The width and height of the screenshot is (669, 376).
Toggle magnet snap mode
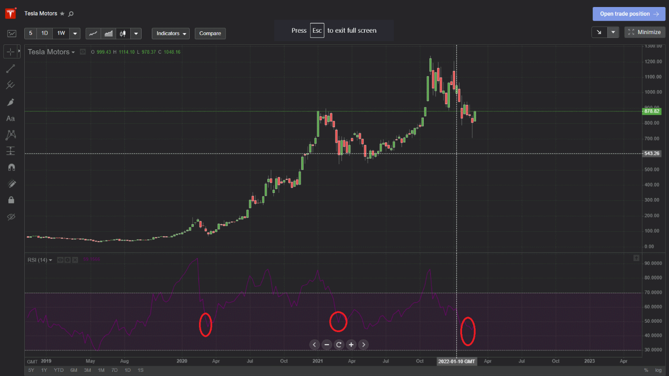[x=11, y=167]
